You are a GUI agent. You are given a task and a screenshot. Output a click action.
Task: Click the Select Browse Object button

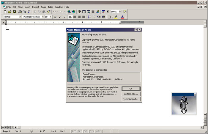pyautogui.click(x=205, y=121)
